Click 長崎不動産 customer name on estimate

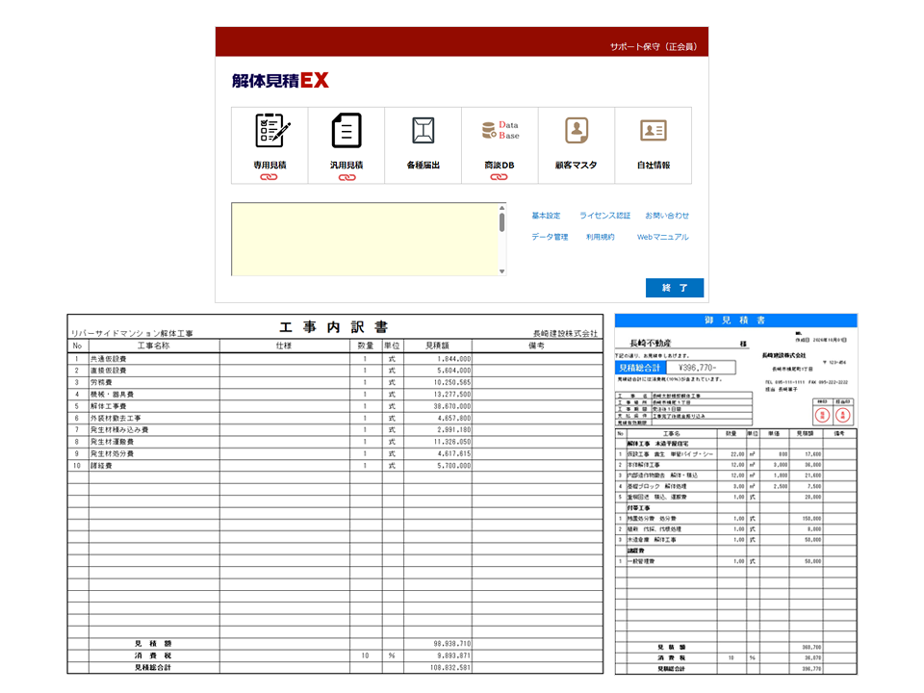pos(651,343)
